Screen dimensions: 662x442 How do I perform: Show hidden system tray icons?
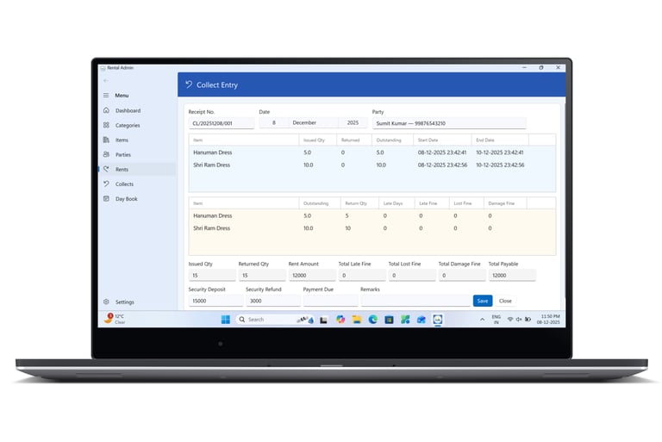pos(482,320)
